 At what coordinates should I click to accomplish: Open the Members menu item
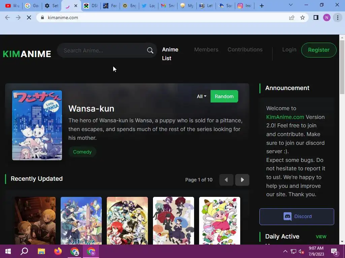click(206, 50)
